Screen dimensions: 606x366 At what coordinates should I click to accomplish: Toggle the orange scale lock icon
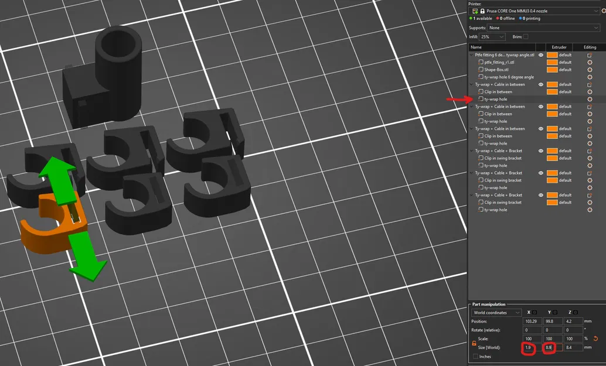[x=474, y=343]
